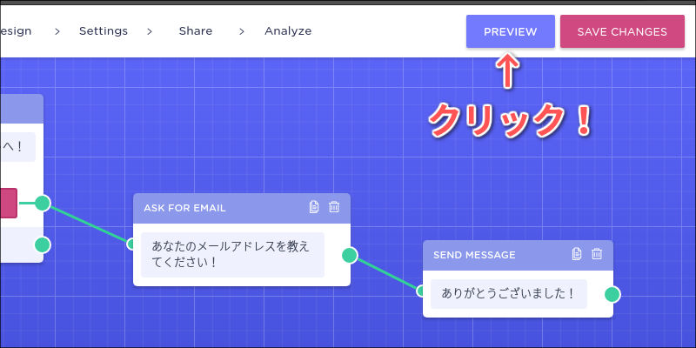Edit the ありがとうございました message field
This screenshot has width=696, height=348.
click(509, 294)
